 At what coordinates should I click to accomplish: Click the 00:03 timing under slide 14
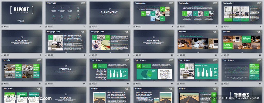(50, 84)
